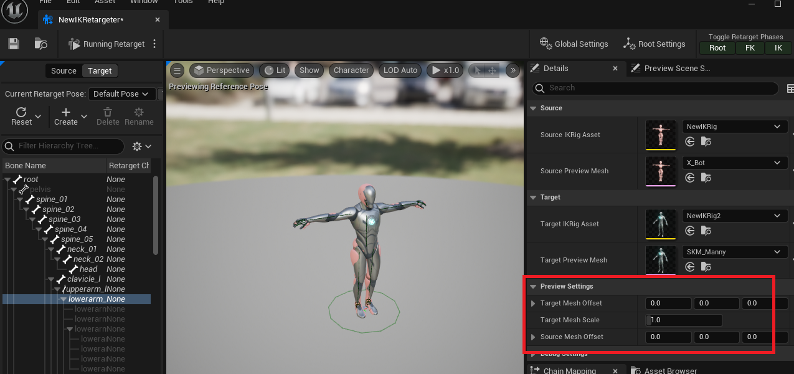Select the spine_03 bone
Image resolution: width=794 pixels, height=374 pixels.
coord(64,219)
